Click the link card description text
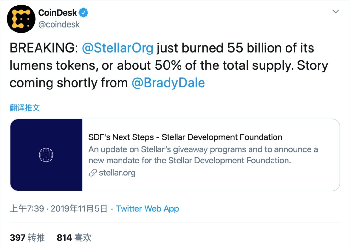Screen dimensions: 350x250 click(x=203, y=155)
